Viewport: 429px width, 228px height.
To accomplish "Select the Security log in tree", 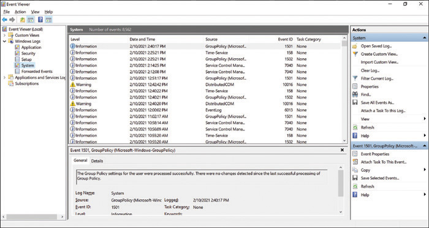I will click(x=28, y=53).
